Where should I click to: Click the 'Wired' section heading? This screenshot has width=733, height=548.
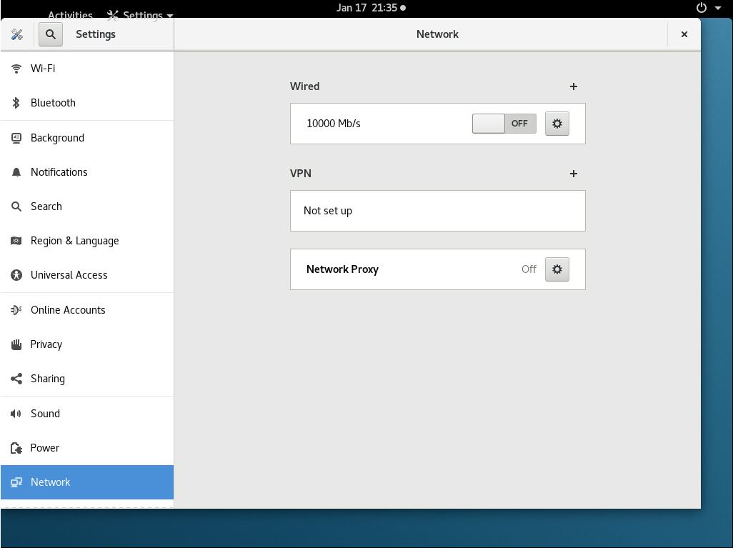tap(305, 86)
